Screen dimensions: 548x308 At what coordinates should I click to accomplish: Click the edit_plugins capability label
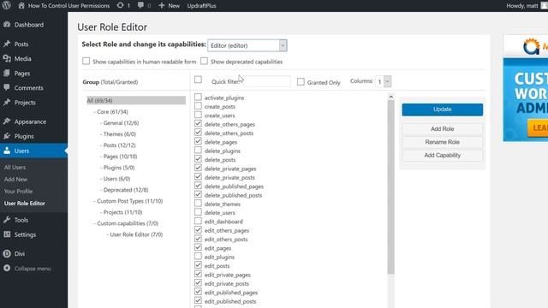tap(219, 257)
